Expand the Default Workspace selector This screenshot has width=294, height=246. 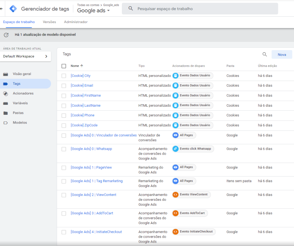pos(25,56)
